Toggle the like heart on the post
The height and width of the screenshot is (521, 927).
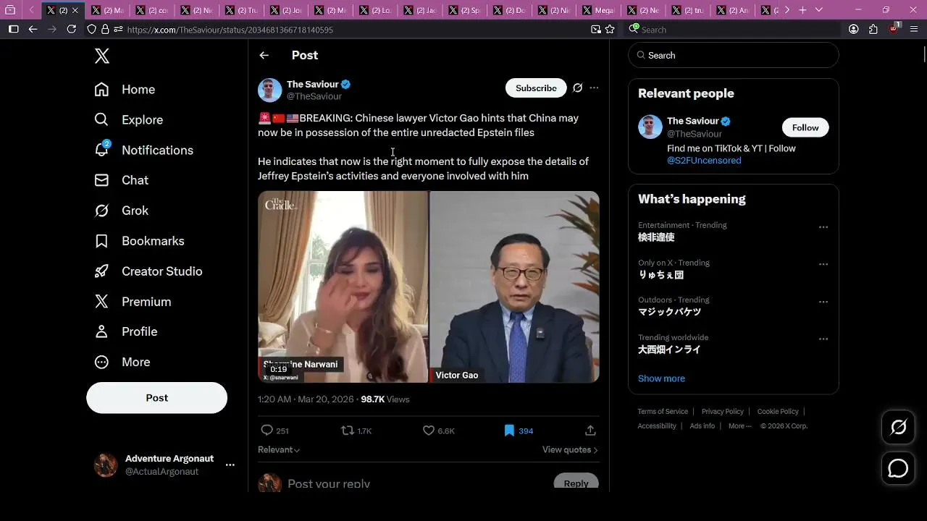pos(429,431)
